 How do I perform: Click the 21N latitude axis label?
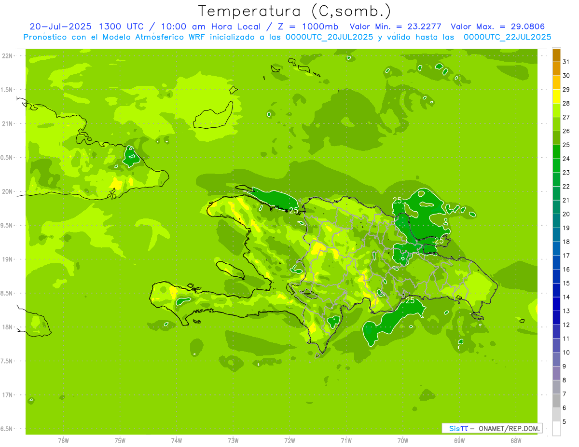tap(7, 123)
